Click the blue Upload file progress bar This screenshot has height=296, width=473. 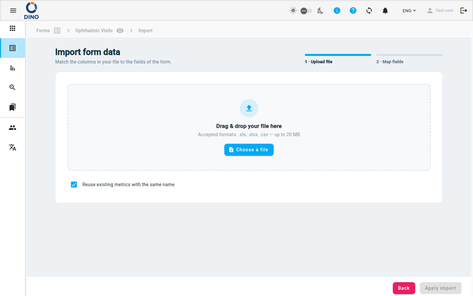[338, 55]
